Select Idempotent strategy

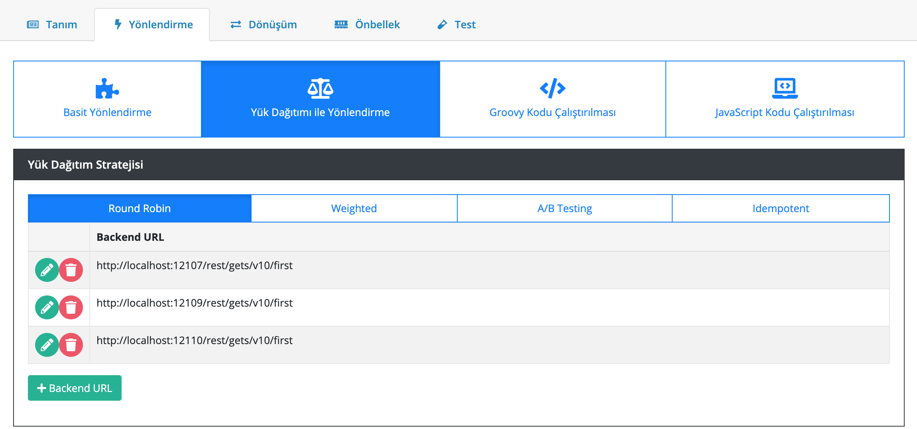pyautogui.click(x=781, y=209)
